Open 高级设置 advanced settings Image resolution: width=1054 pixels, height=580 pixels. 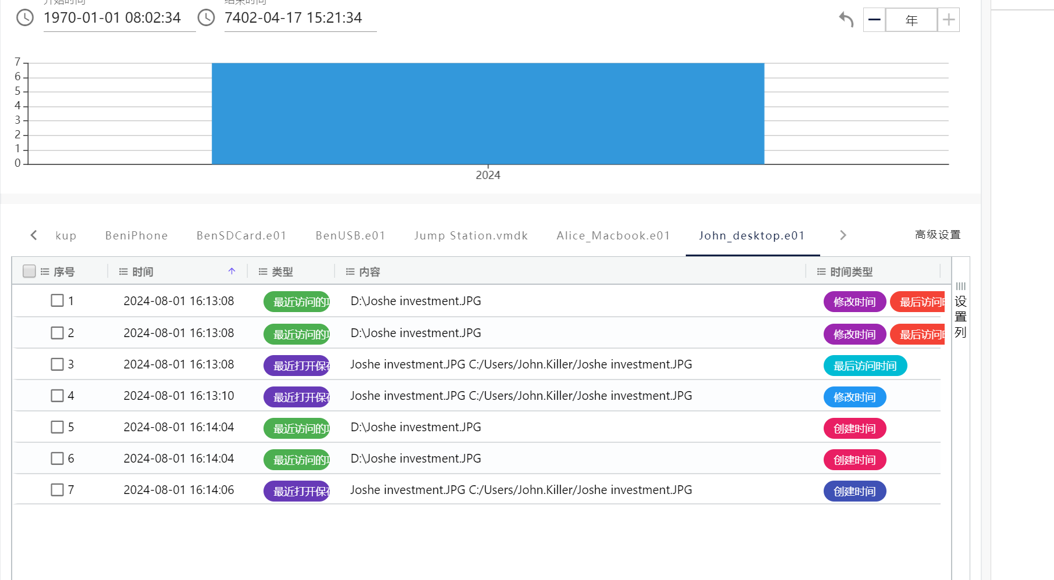coord(938,235)
